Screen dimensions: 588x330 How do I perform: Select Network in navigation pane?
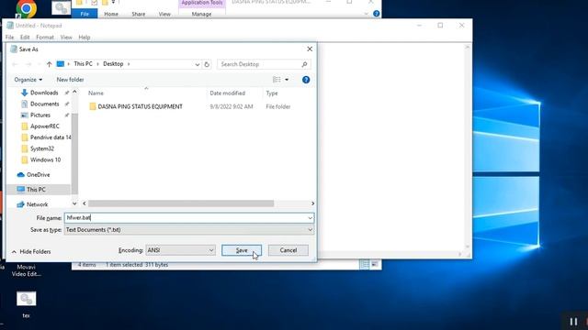[37, 204]
